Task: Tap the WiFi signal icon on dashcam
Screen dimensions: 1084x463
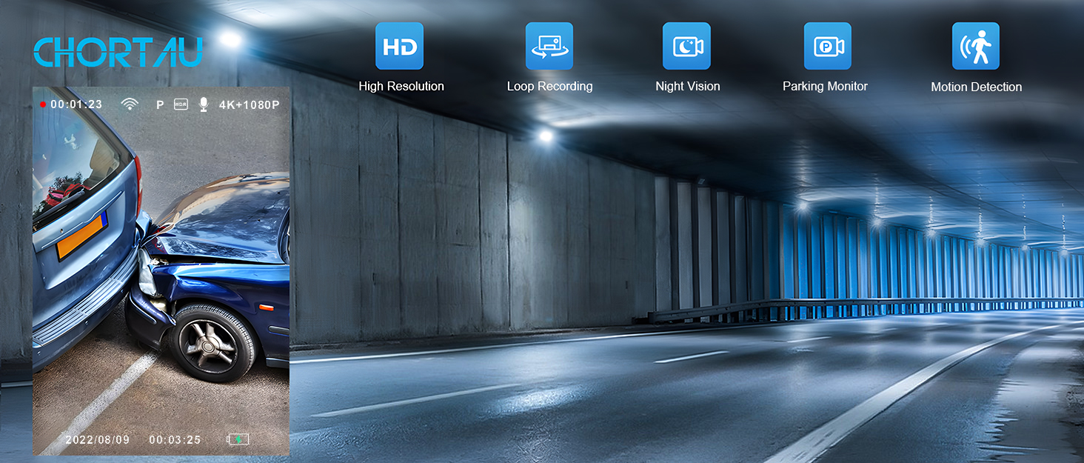Action: coord(130,104)
